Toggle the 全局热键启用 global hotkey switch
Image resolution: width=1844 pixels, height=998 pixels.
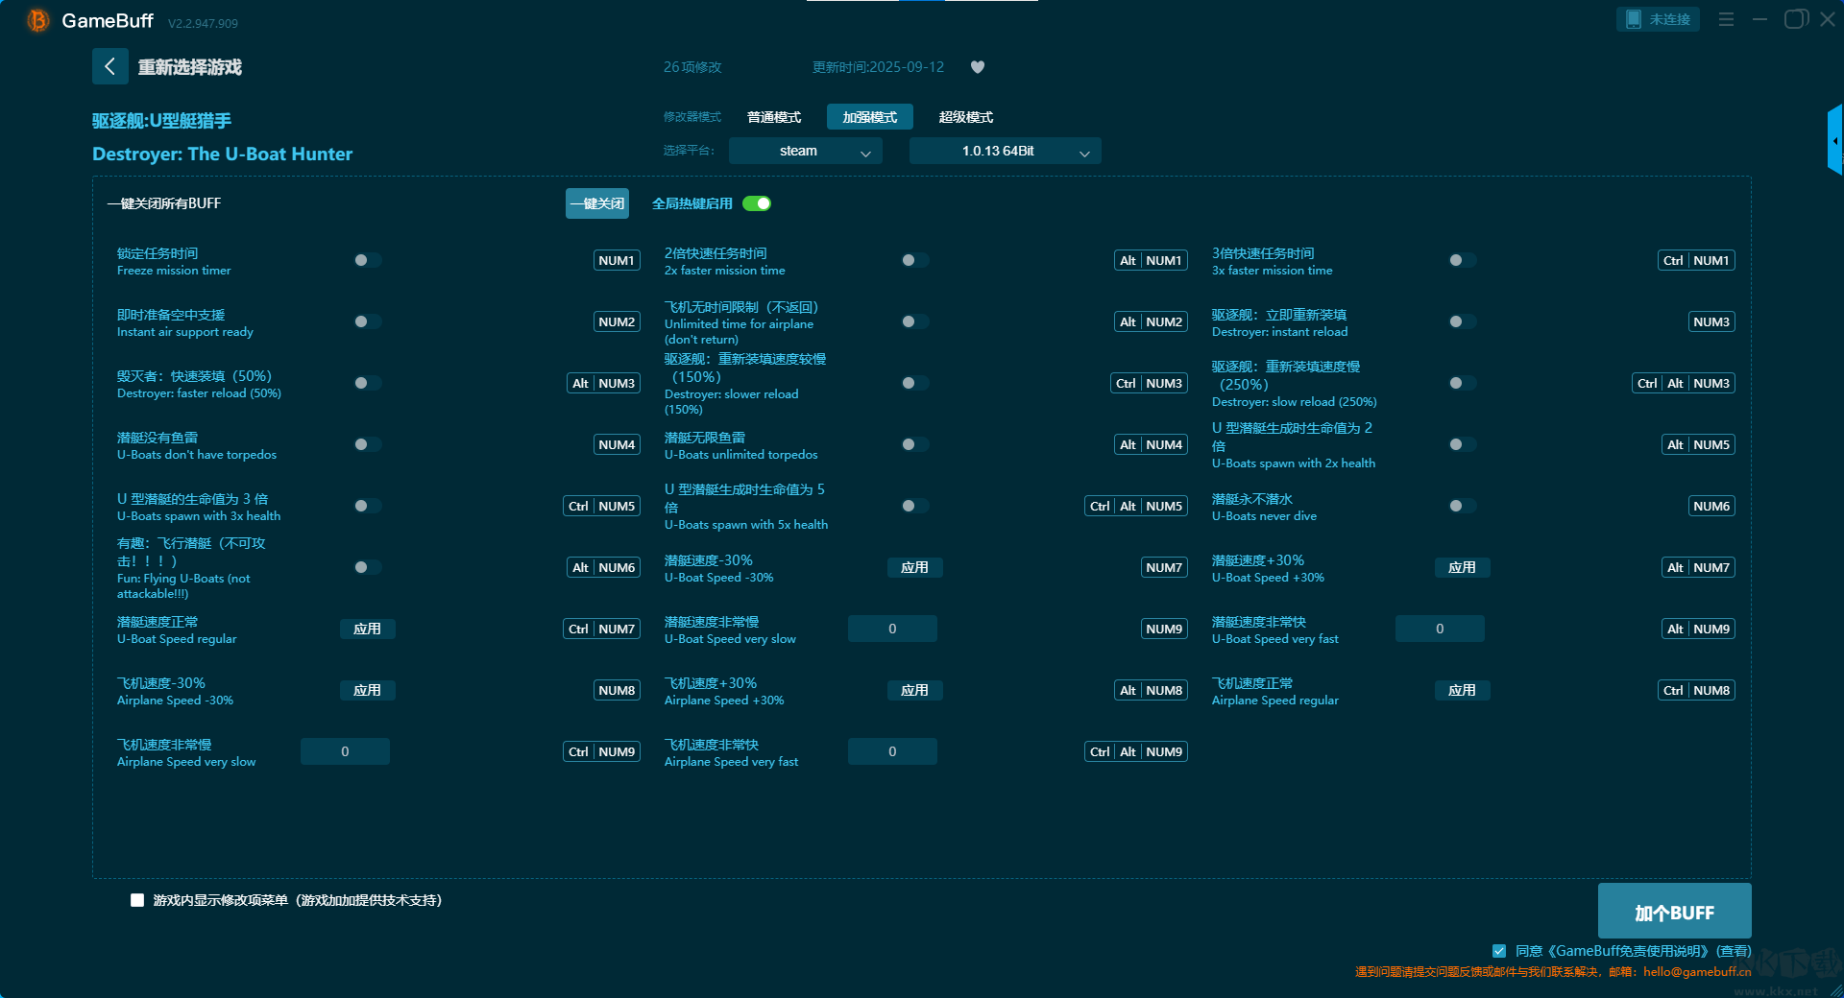(757, 203)
